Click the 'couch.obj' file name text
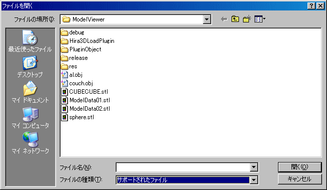The width and height of the screenshot is (327, 190). coord(81,83)
